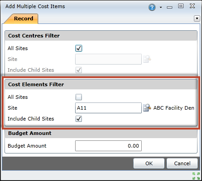Close the Add Multiple Cost Items dialog
This screenshot has width=202, height=181.
click(x=192, y=6)
